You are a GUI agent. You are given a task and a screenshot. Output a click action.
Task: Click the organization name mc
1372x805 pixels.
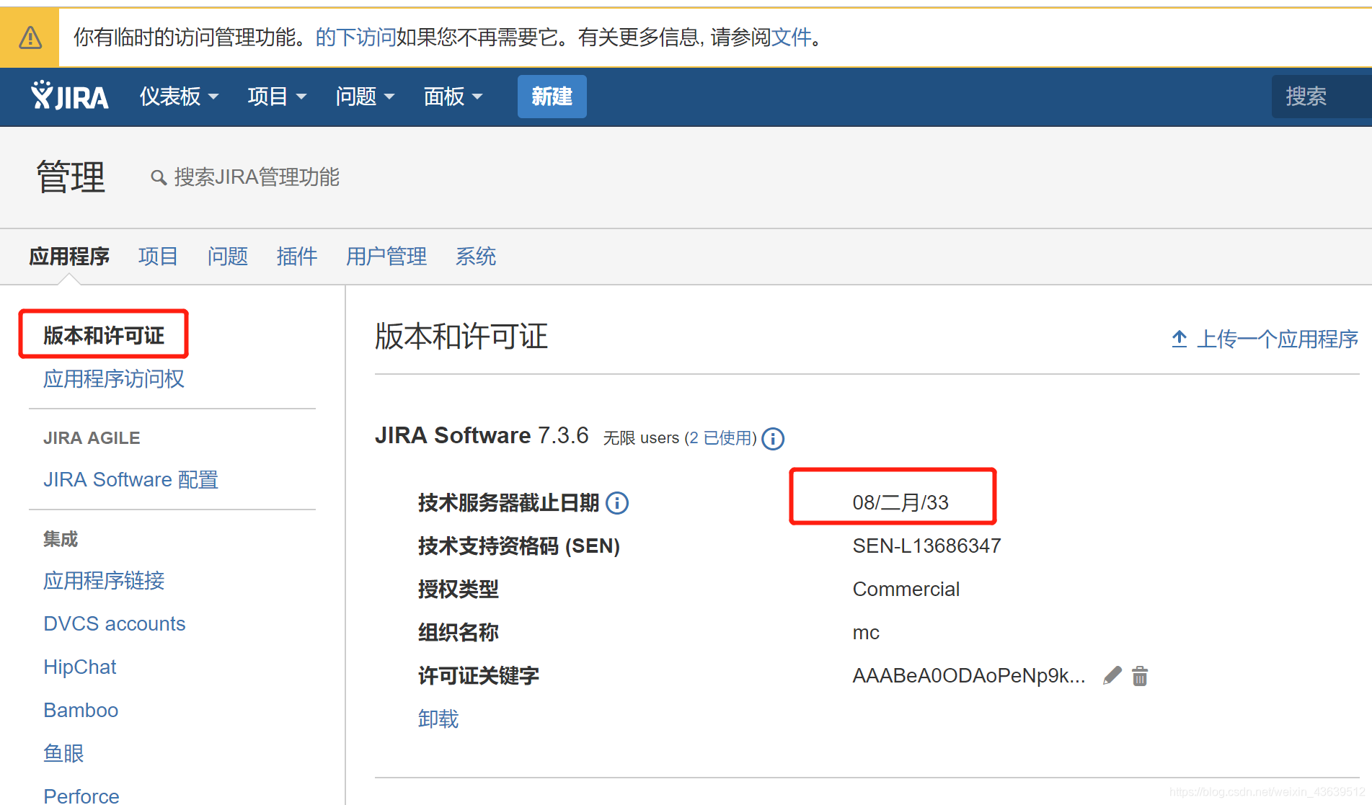click(865, 633)
